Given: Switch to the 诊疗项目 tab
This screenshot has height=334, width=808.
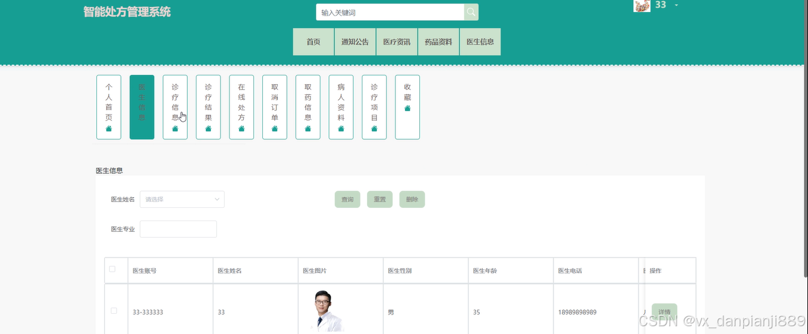Looking at the screenshot, I should 374,107.
